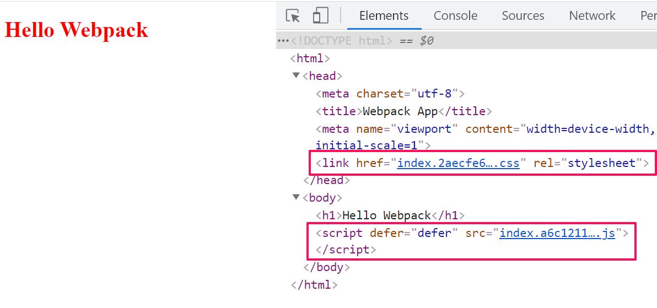Toggle the device toolbar icon
Screen dimensions: 657x308
pos(321,16)
